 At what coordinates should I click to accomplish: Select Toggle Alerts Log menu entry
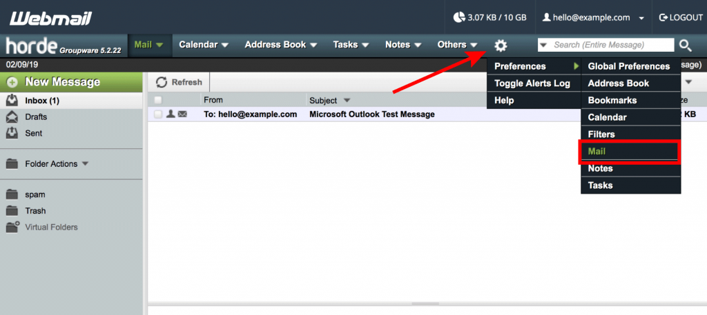pyautogui.click(x=532, y=83)
